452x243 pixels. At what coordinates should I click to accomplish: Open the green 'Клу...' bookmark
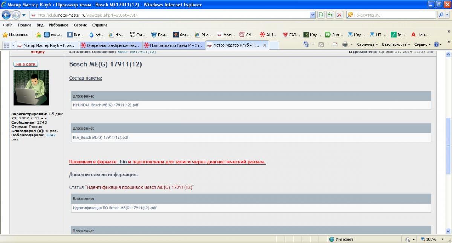coord(313,35)
